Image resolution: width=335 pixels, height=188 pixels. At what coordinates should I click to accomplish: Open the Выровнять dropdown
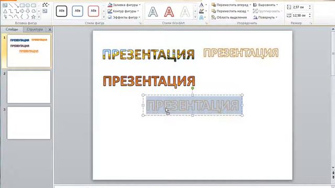click(265, 5)
